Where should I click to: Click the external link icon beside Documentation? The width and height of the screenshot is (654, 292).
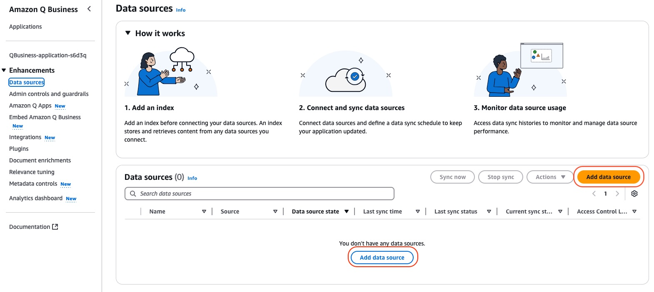pos(55,227)
